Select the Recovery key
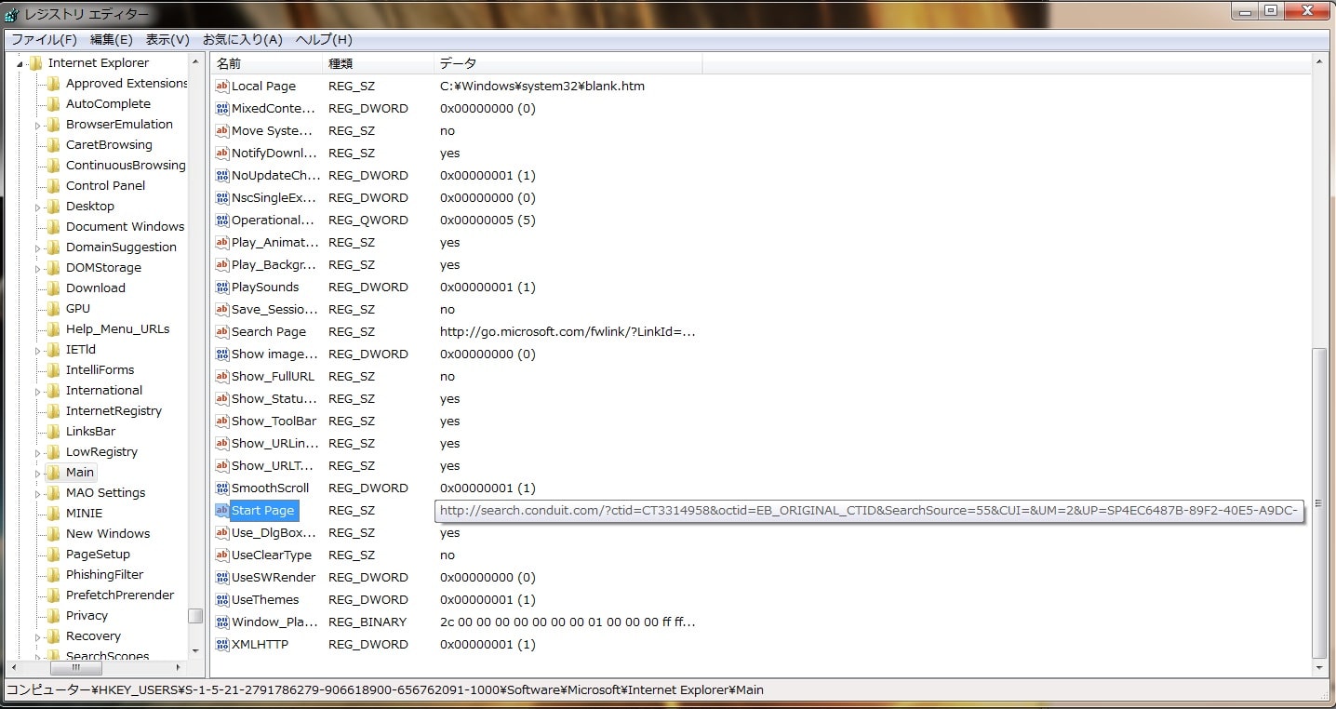 93,635
